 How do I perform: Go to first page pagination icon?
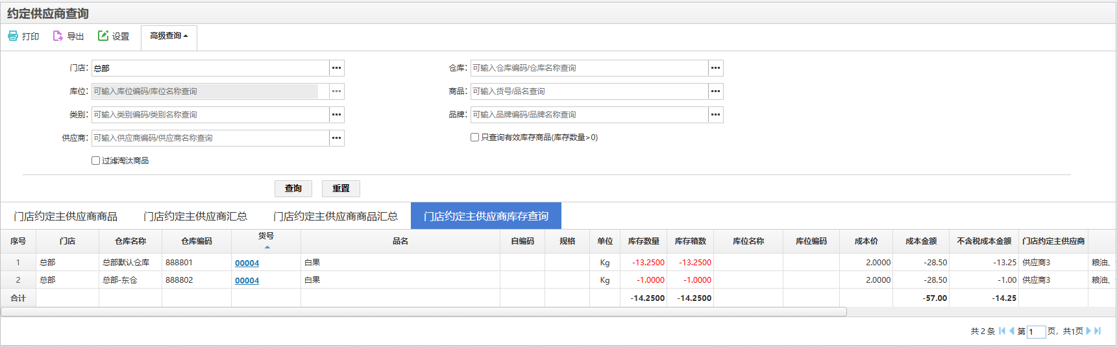coord(1002,331)
